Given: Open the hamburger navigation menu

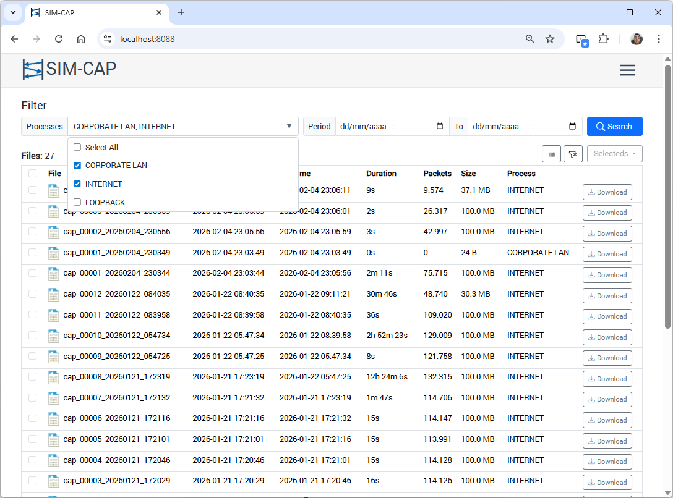Looking at the screenshot, I should click(x=627, y=70).
